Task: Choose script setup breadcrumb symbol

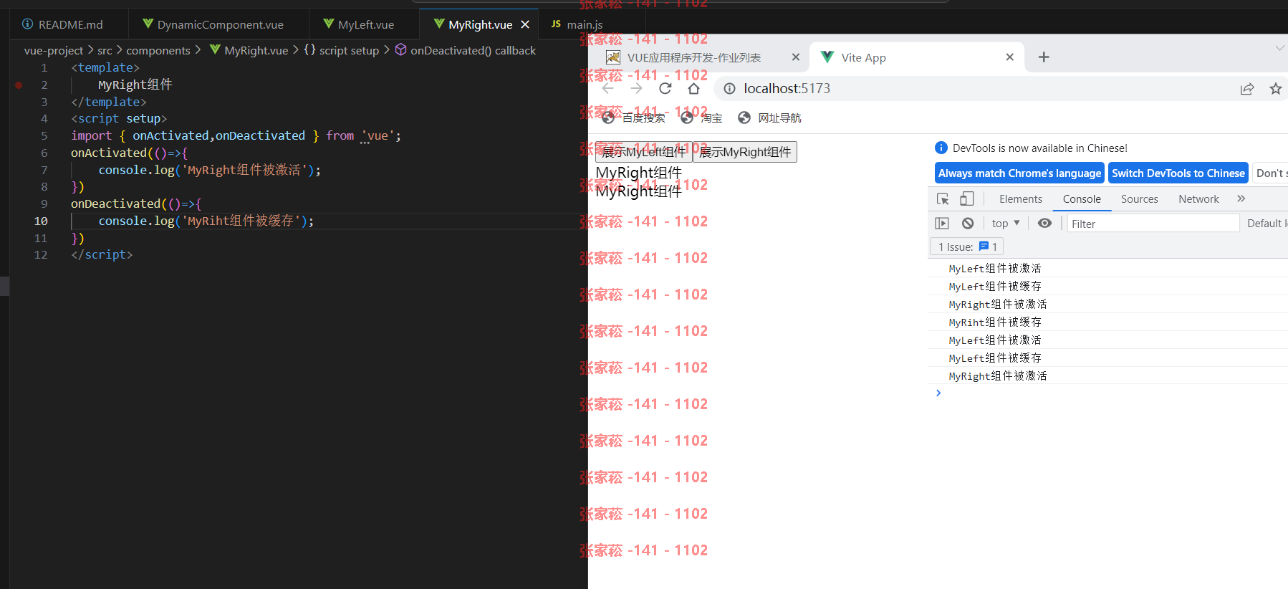Action: [x=342, y=50]
